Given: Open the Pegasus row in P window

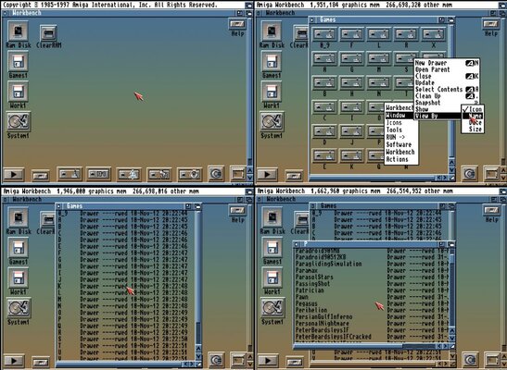Looking at the screenshot, I should click(x=372, y=303).
